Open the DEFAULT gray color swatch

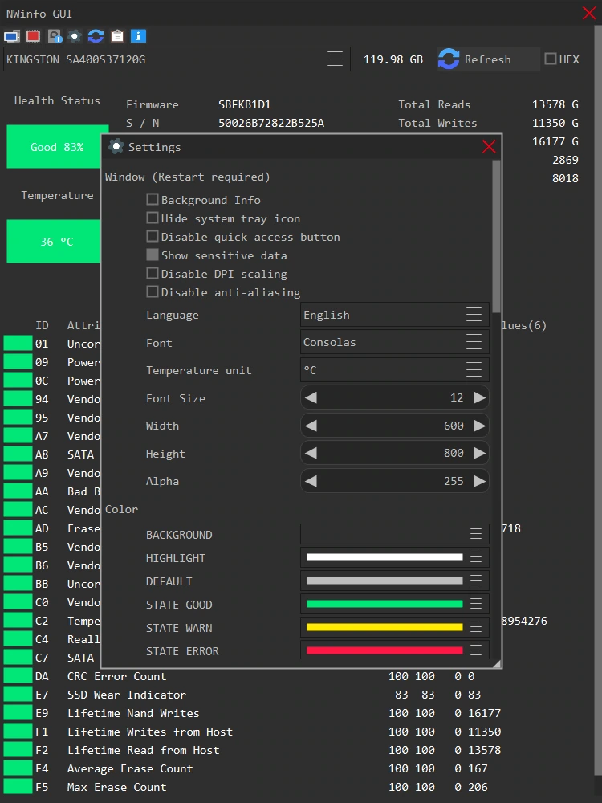(394, 581)
